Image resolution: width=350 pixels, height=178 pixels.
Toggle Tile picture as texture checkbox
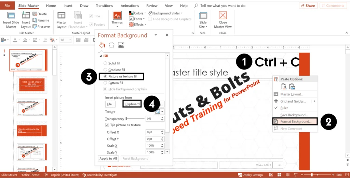107,125
